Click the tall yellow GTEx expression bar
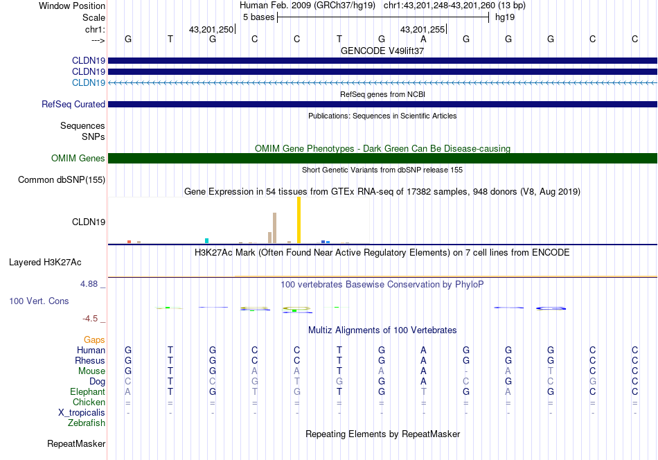The image size is (658, 460). [299, 220]
